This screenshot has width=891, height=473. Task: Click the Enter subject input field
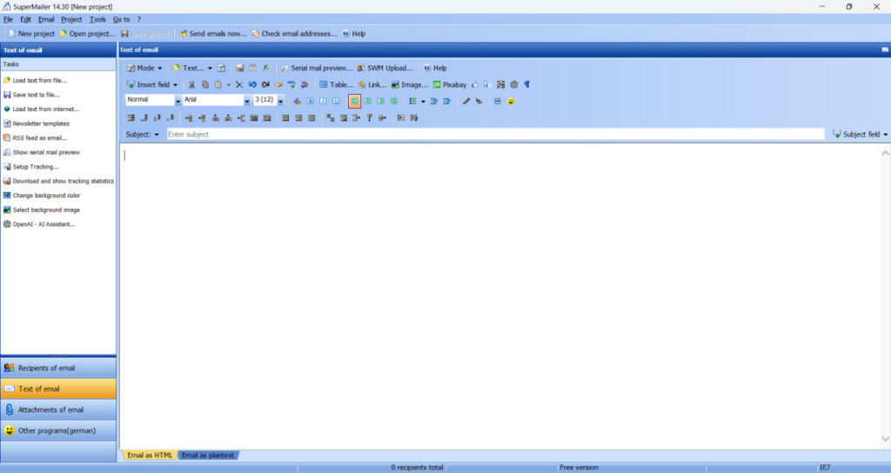tap(495, 135)
